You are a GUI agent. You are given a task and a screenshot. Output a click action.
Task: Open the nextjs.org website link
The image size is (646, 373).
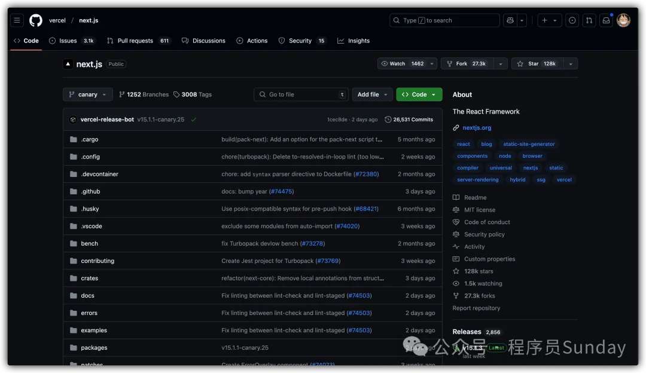click(x=477, y=128)
